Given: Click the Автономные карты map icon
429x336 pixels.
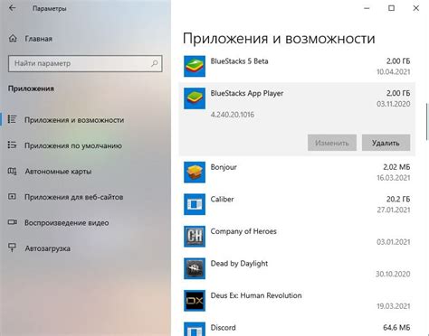Looking at the screenshot, I should (12, 171).
